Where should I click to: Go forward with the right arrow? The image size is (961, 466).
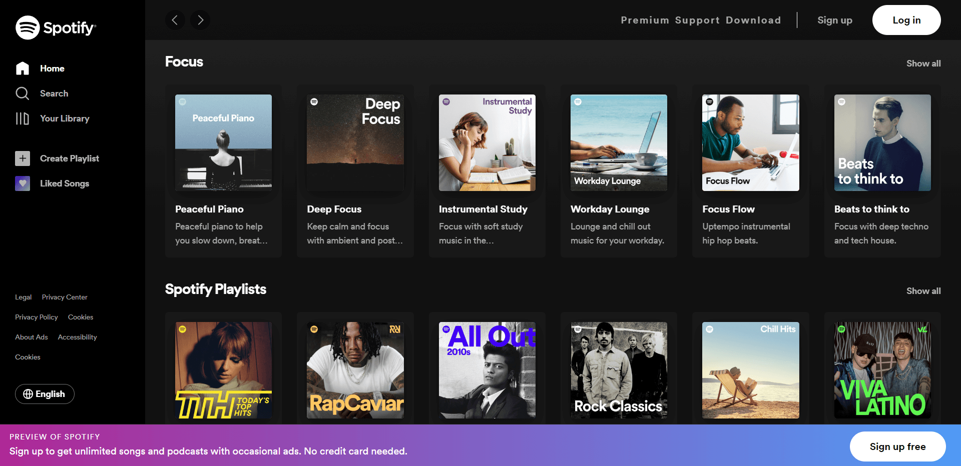point(200,20)
